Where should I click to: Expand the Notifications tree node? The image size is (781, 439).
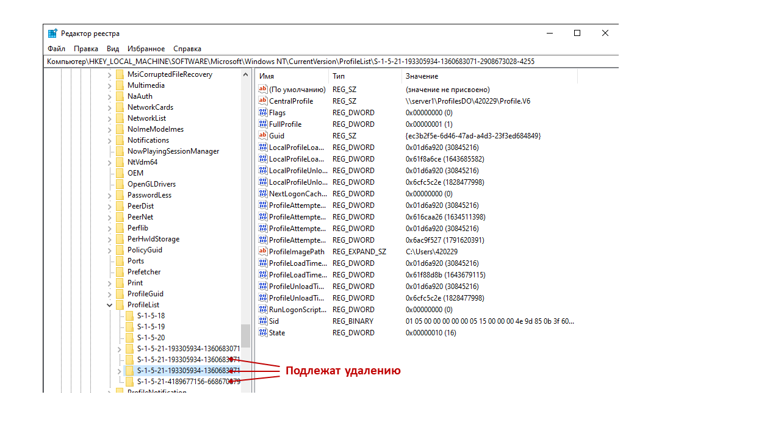tap(110, 140)
